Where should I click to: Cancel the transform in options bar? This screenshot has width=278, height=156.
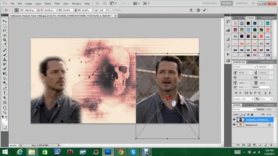[198, 10]
